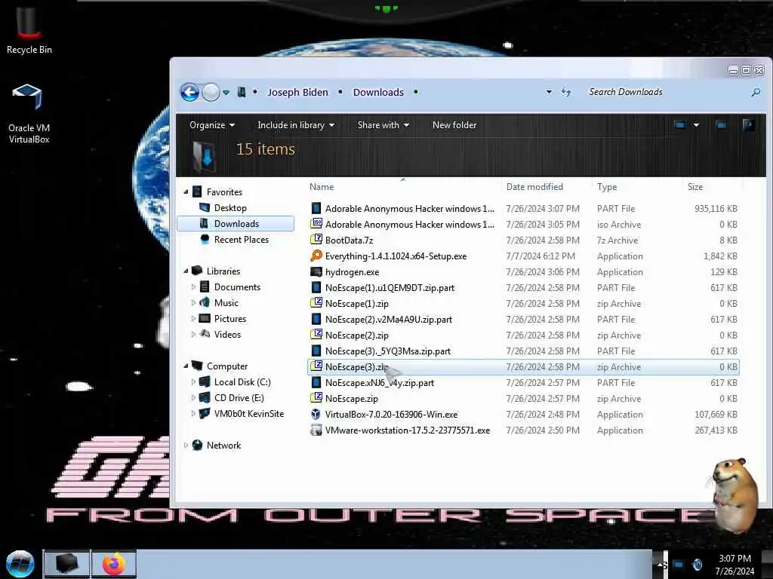Expand the Videos library
Image resolution: width=773 pixels, height=579 pixels.
(x=193, y=334)
